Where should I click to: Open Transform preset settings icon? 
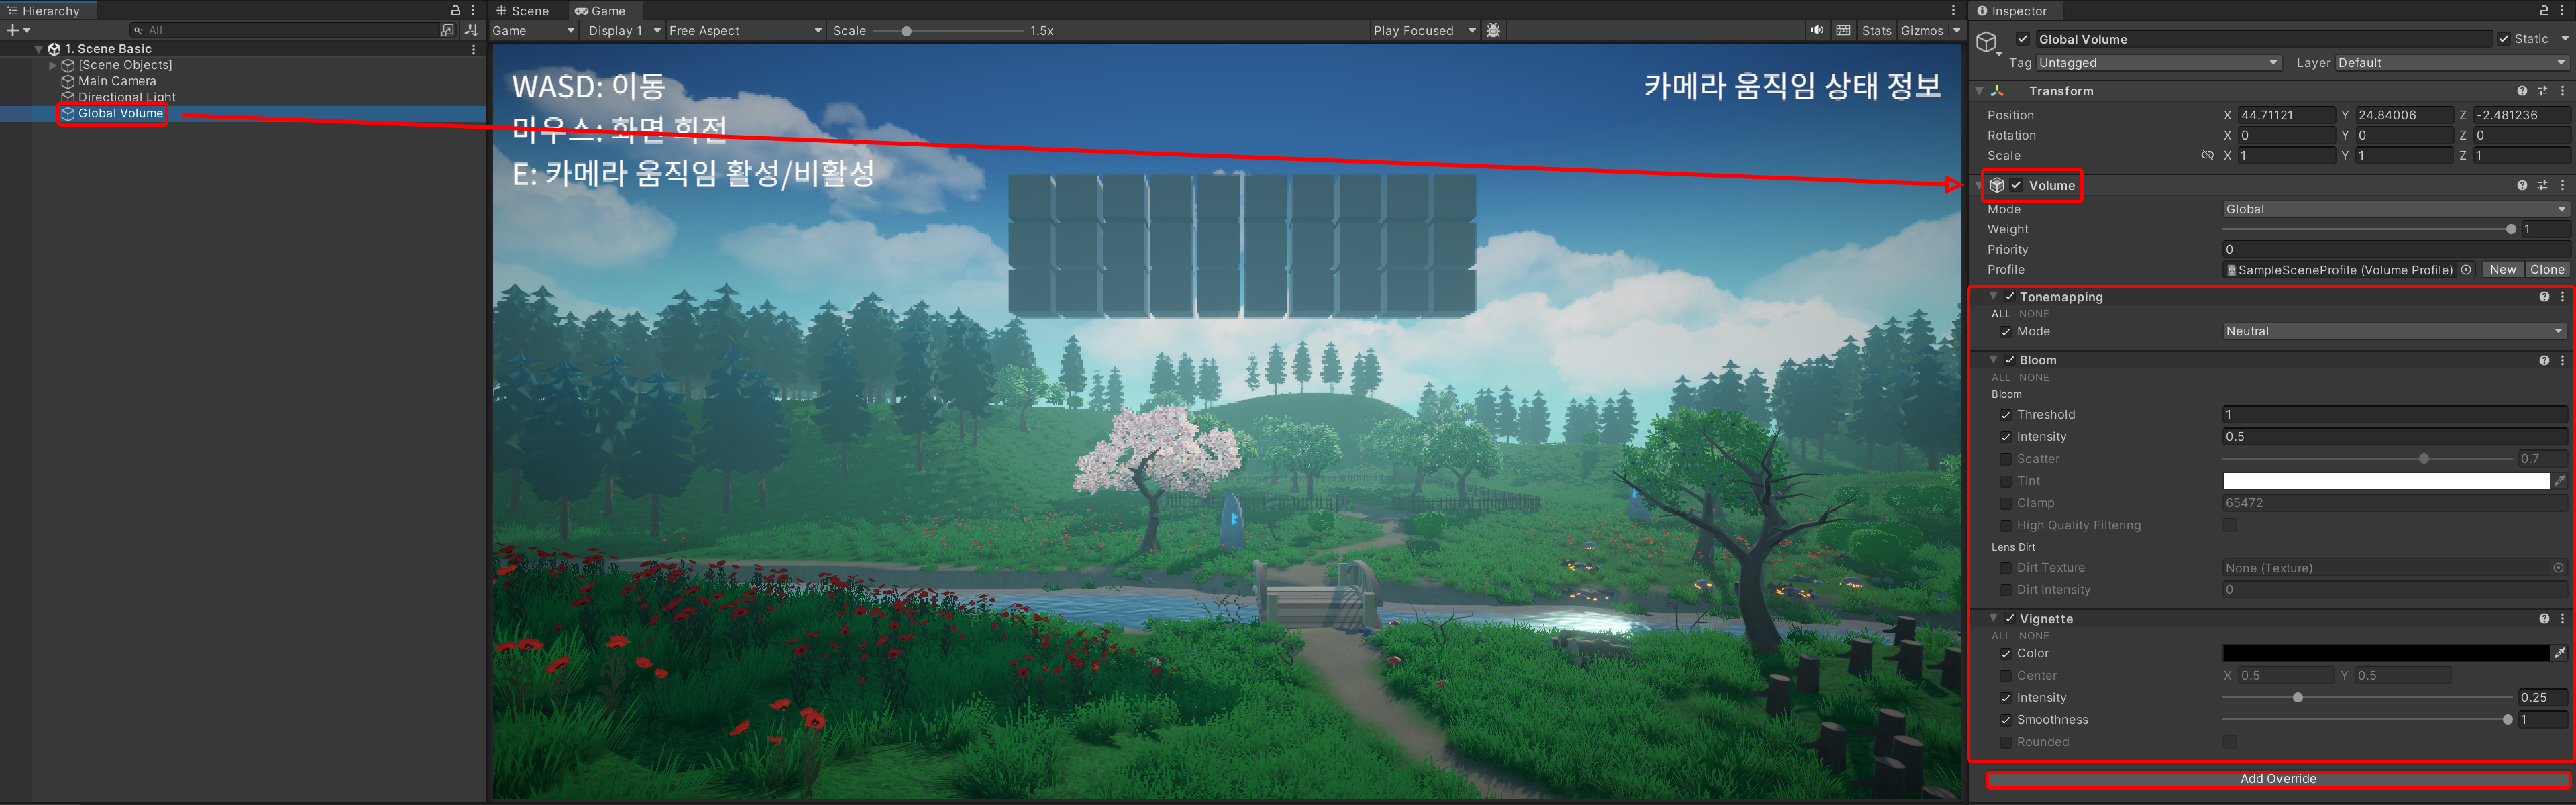pyautogui.click(x=2542, y=91)
